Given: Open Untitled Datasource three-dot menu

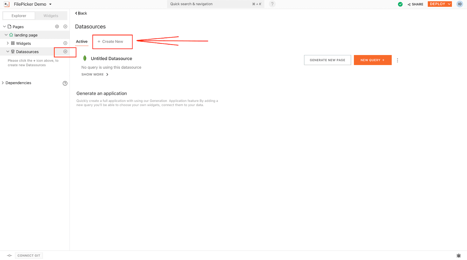Looking at the screenshot, I should (x=397, y=60).
